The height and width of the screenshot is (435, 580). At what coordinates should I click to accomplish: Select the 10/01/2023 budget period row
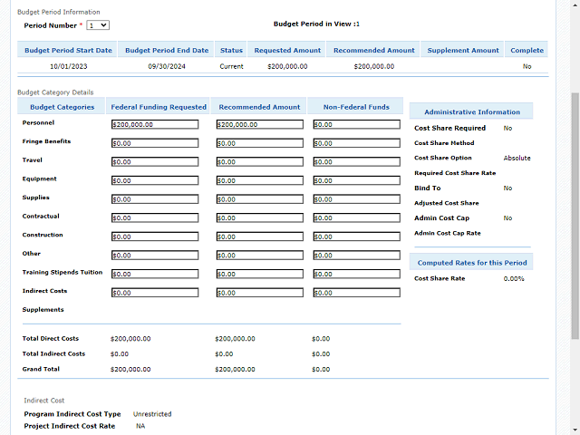[x=69, y=66]
